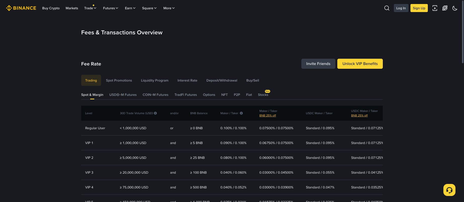Click info icon beside Maker / Taker
Screen dimensions: 464x202
click(x=241, y=113)
